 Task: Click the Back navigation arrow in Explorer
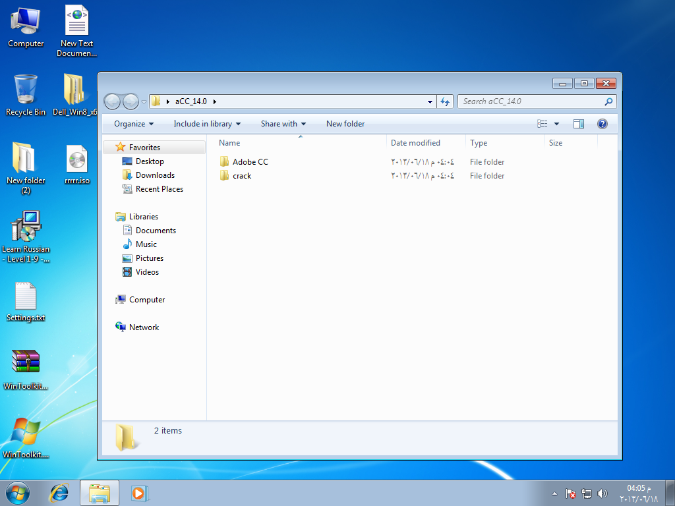click(x=112, y=102)
